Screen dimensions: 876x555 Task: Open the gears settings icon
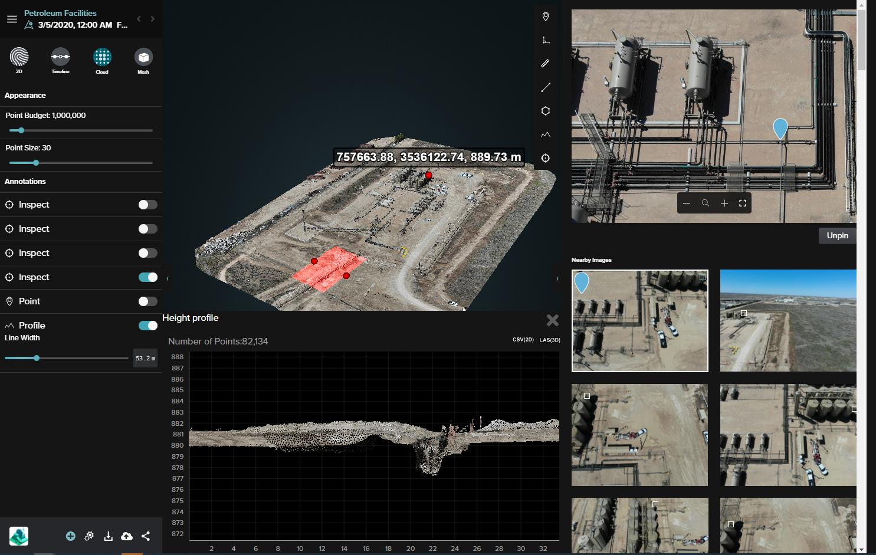(89, 536)
